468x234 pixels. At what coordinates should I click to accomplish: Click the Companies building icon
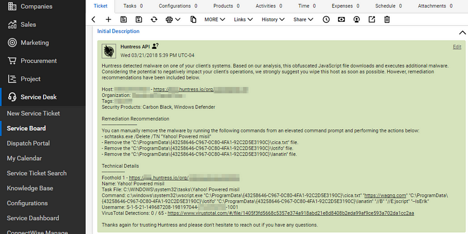(12, 6)
